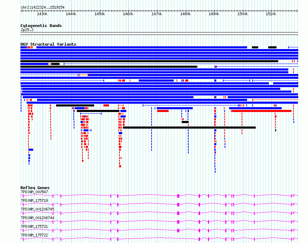Image resolution: width=308 pixels, height=243 pixels.
Task: Click the 1460k ruler tick label
Action: pos(128,14)
